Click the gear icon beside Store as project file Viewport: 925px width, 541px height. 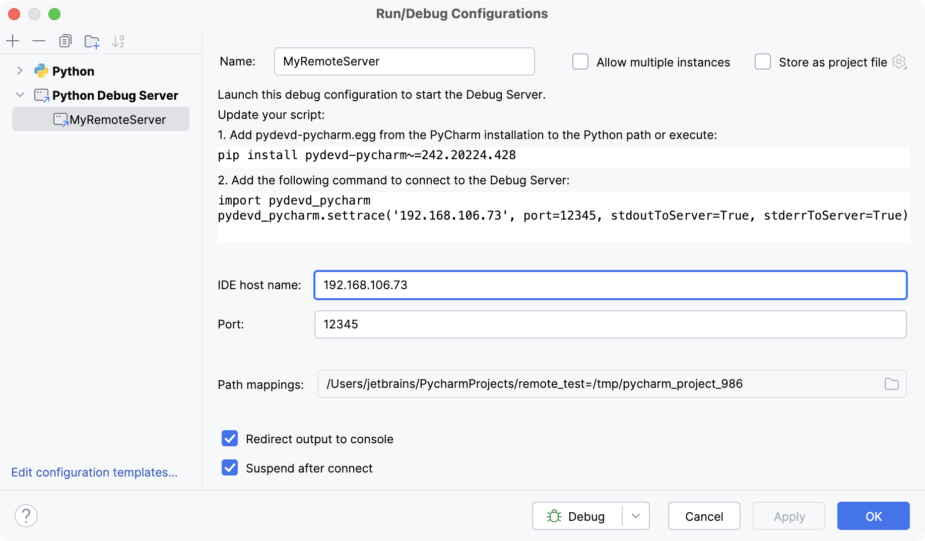coord(899,62)
